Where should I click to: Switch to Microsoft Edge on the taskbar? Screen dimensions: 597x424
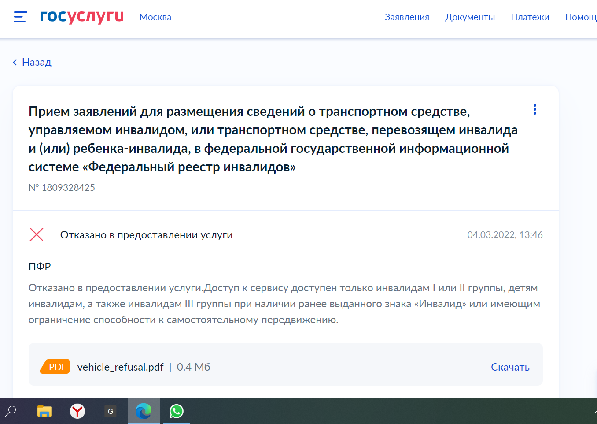coord(144,411)
